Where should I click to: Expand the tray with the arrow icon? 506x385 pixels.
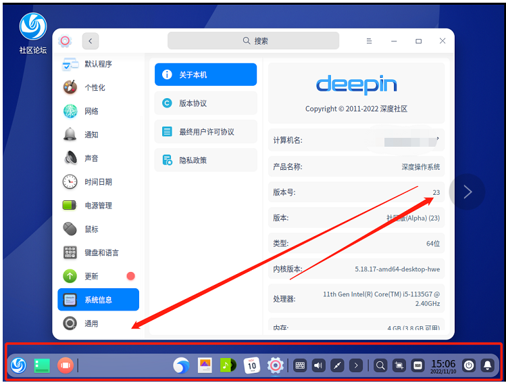pos(356,365)
